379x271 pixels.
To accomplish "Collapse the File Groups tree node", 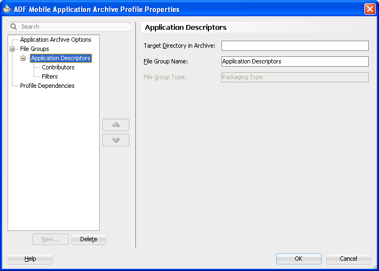I will (x=12, y=49).
